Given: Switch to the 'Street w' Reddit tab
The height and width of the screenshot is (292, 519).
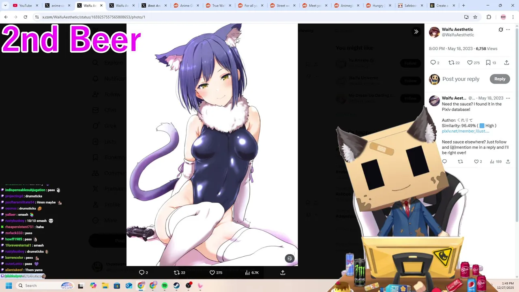Looking at the screenshot, I should (x=282, y=6).
